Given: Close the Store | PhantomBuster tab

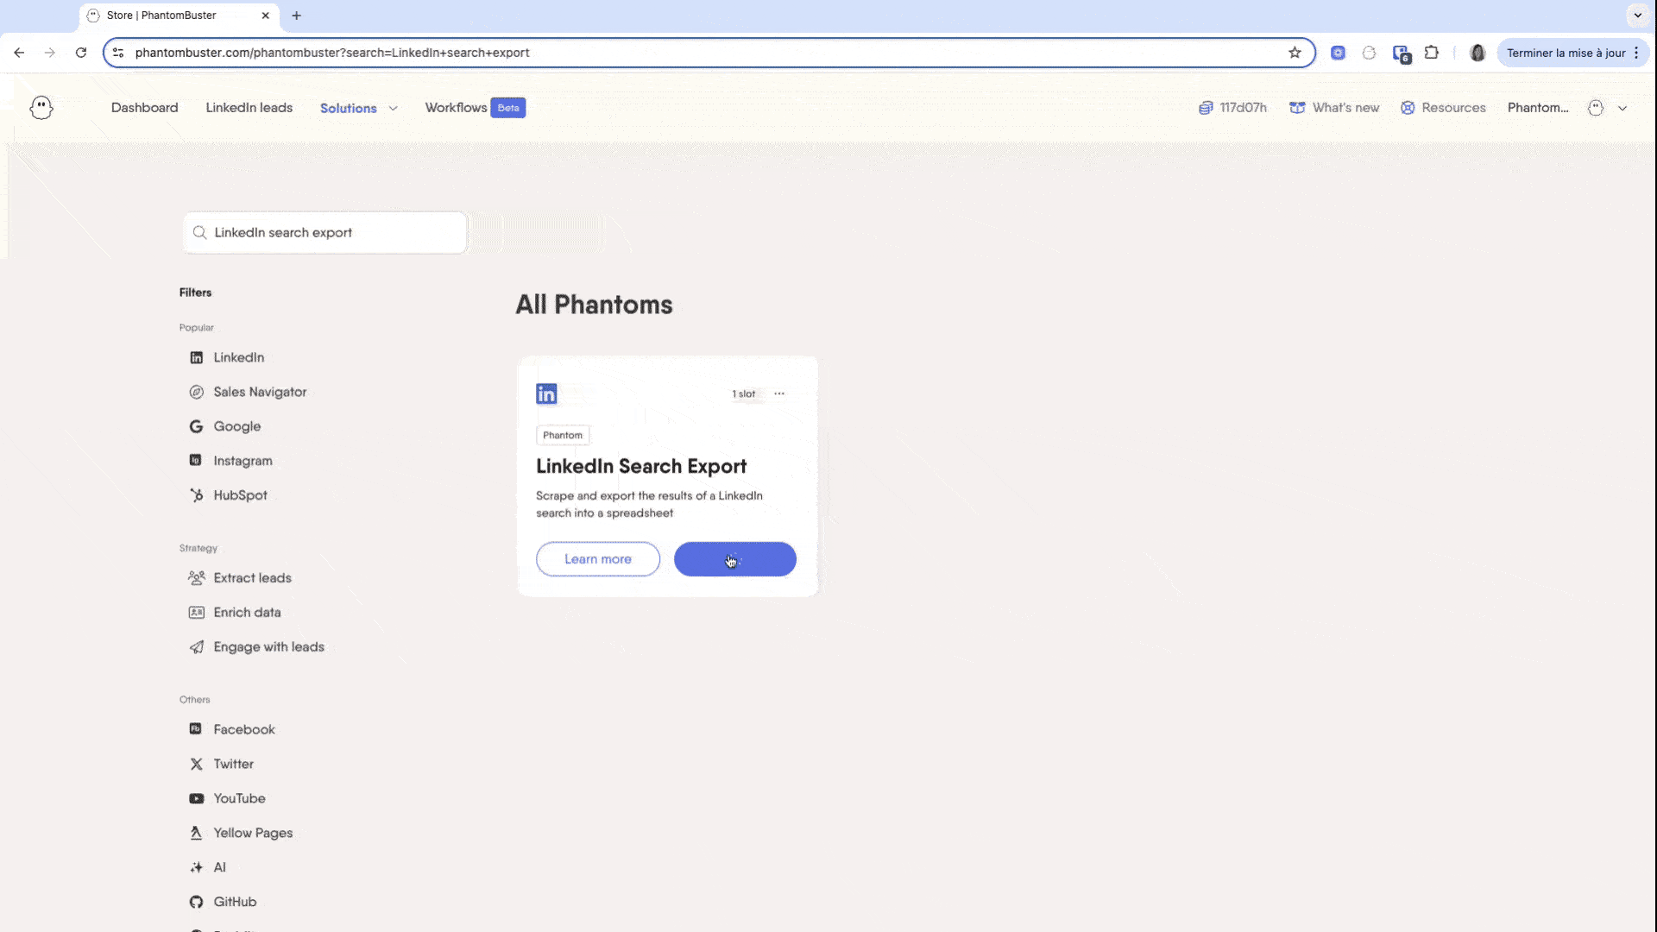Looking at the screenshot, I should (x=266, y=16).
